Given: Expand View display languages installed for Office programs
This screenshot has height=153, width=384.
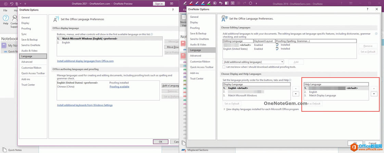Looking at the screenshot, I should click(224, 109).
